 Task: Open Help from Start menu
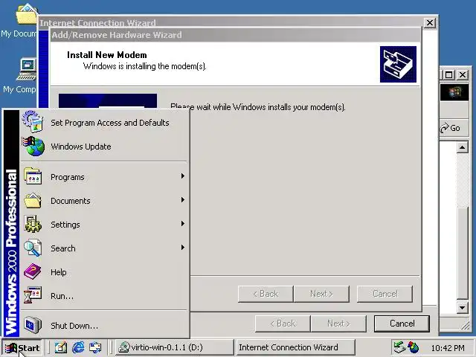[104, 272]
